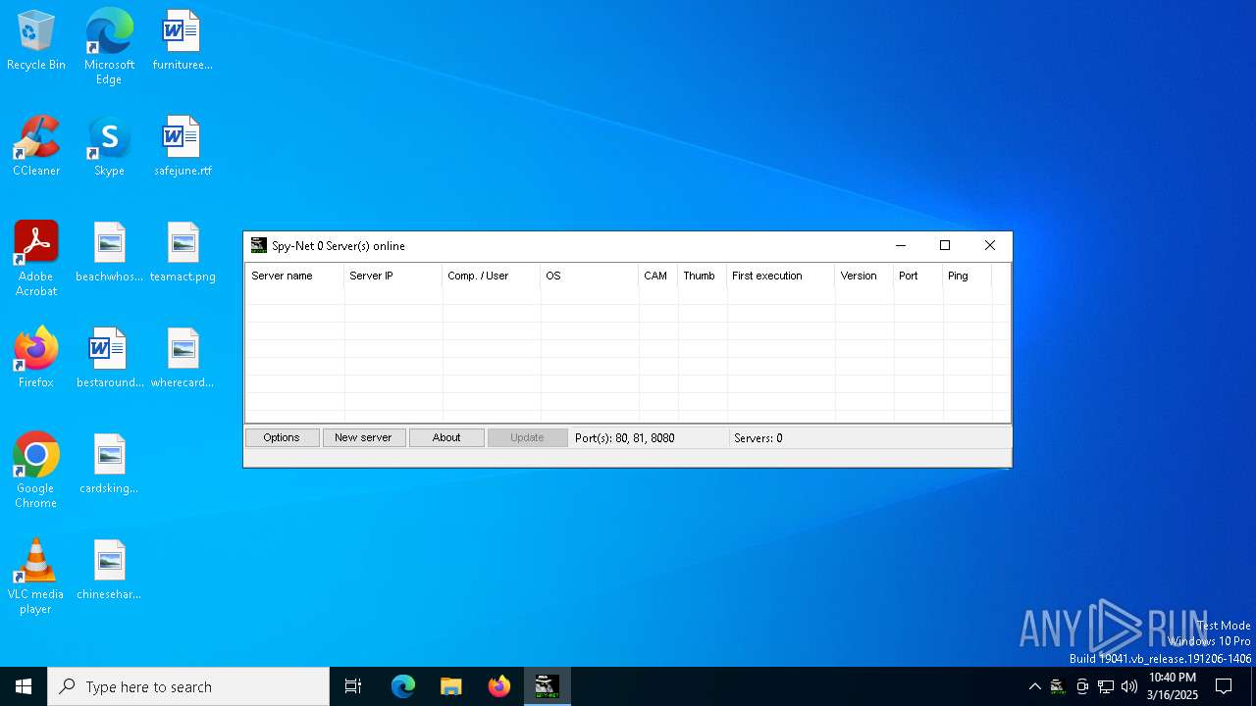Click the Meet Now tray icon

click(x=1082, y=686)
